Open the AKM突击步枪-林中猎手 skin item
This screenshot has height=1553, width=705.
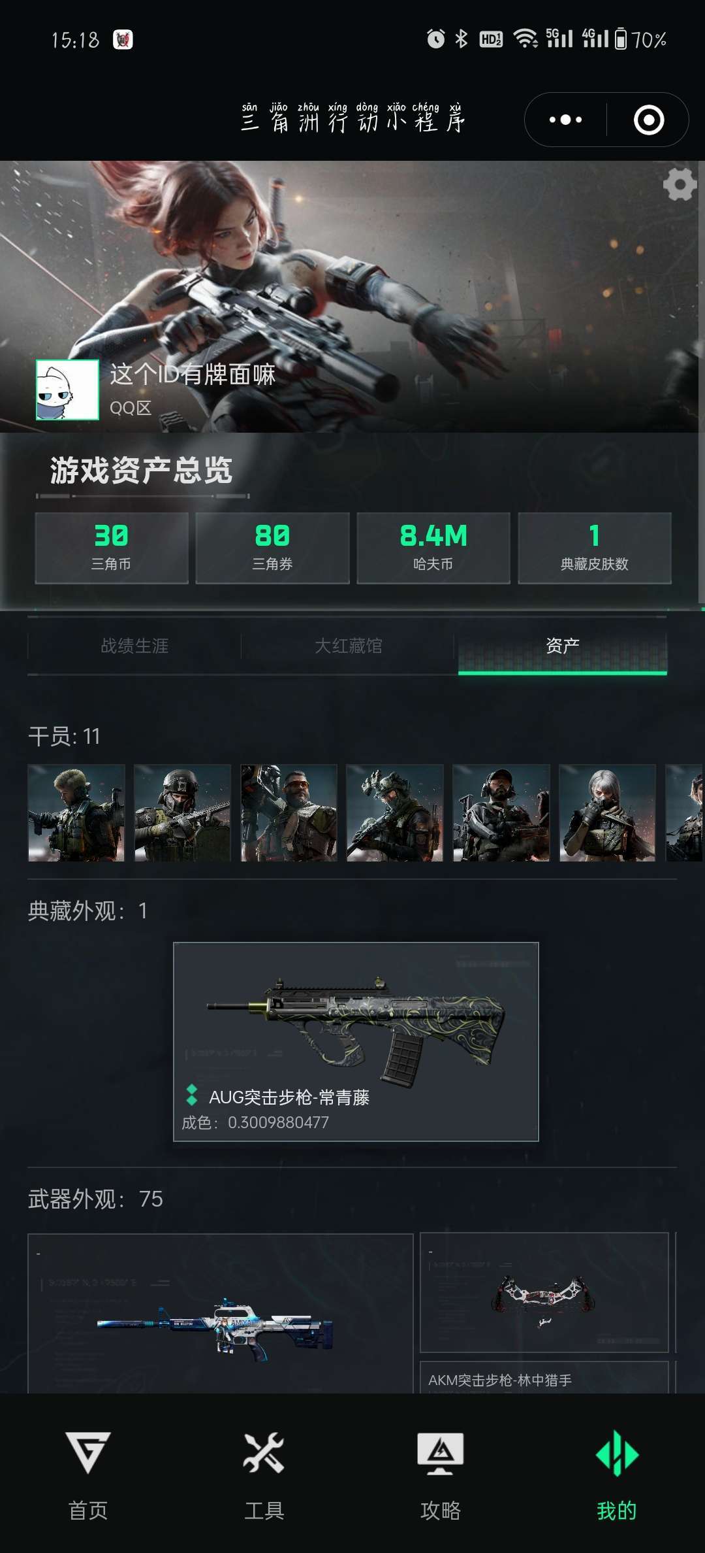[x=544, y=1313]
